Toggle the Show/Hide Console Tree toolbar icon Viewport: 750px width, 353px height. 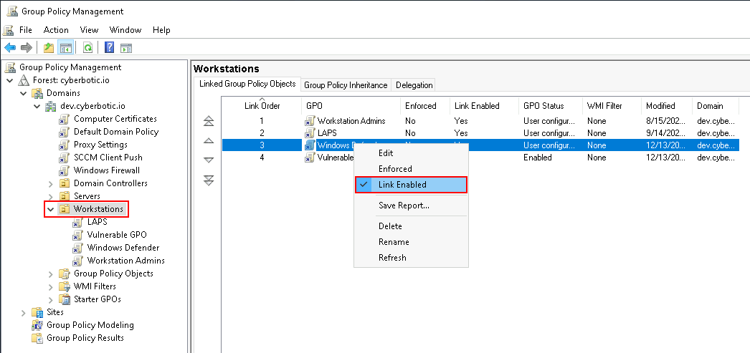tap(65, 48)
